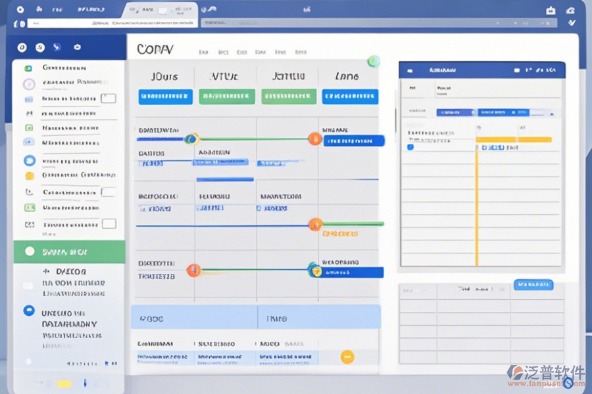Viewport: 592px width, 394px height.
Task: Click blue button under Lane column
Action: click(350, 97)
